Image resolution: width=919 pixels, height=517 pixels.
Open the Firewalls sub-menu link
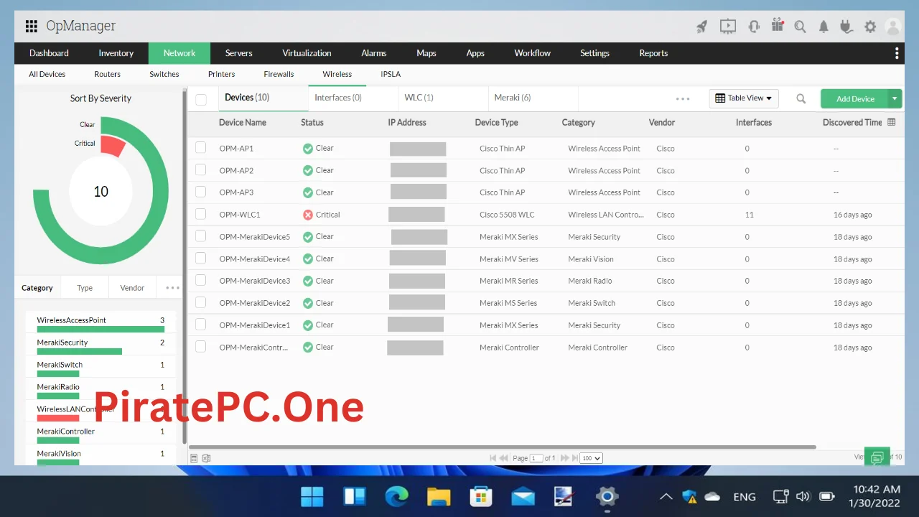[x=279, y=74]
